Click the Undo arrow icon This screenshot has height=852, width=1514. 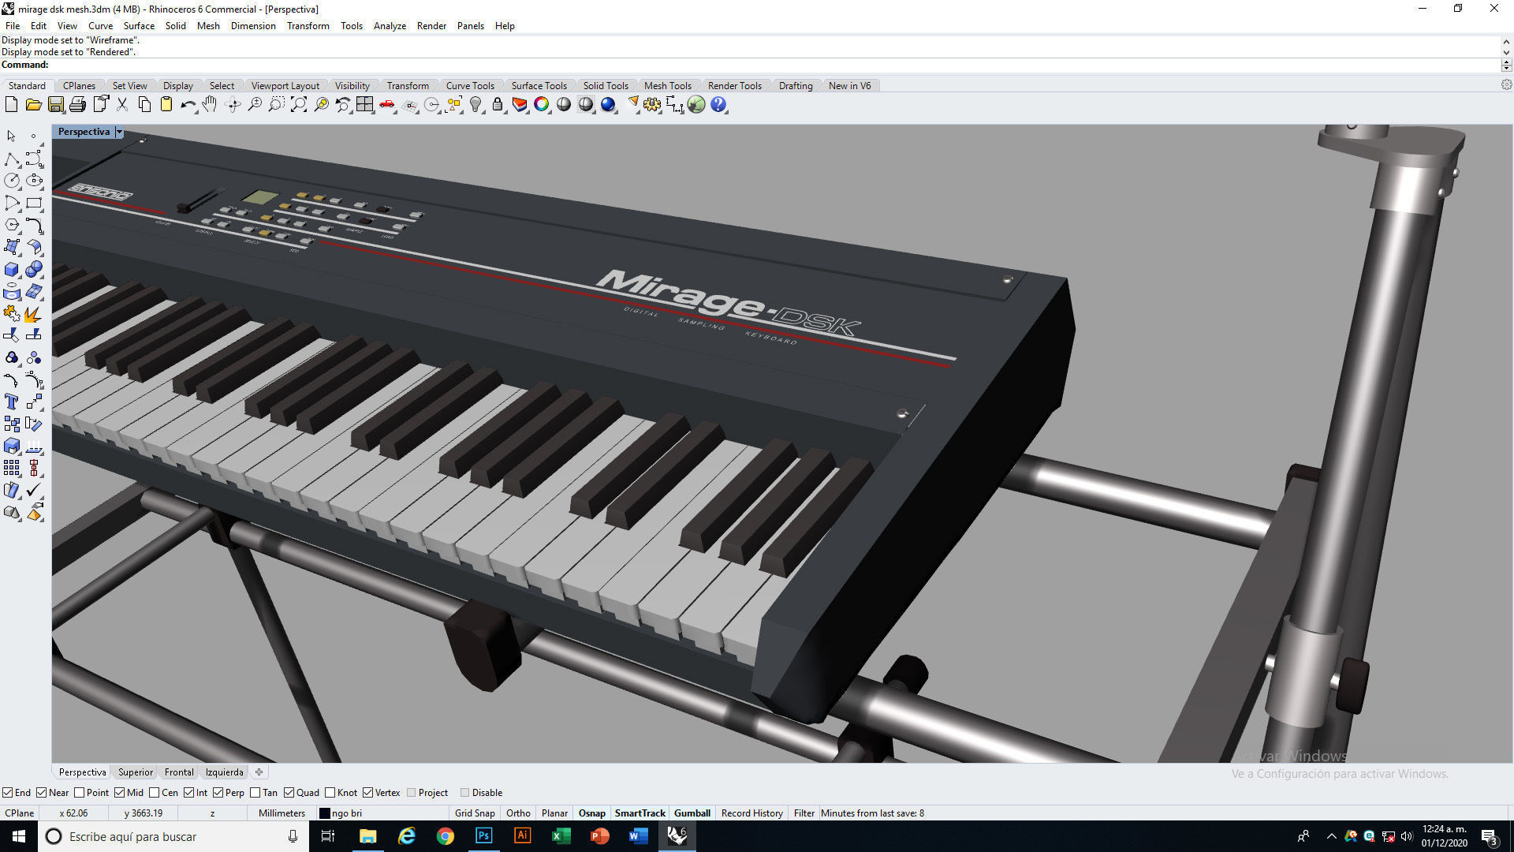[x=188, y=105]
